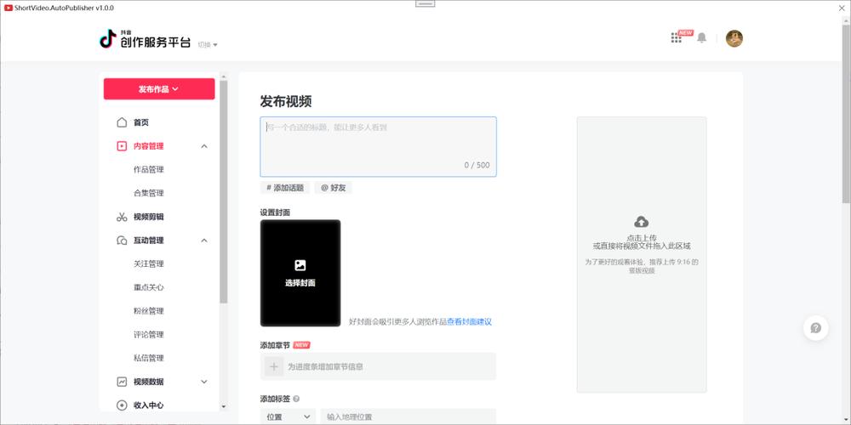Viewport: 851px width, 425px height.
Task: Click the play icon beside 内容管理
Action: click(122, 146)
